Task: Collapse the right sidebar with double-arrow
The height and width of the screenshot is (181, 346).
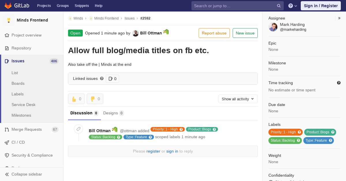Action: click(339, 18)
